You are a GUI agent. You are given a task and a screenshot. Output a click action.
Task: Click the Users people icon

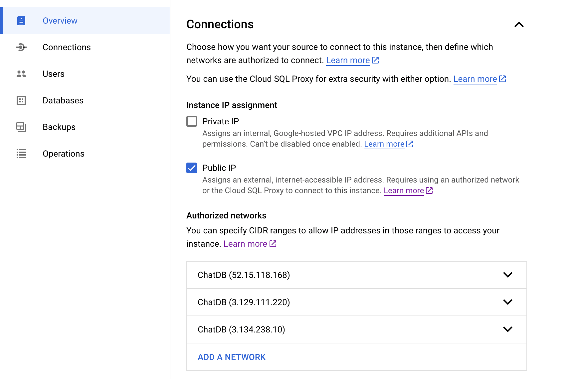(21, 74)
